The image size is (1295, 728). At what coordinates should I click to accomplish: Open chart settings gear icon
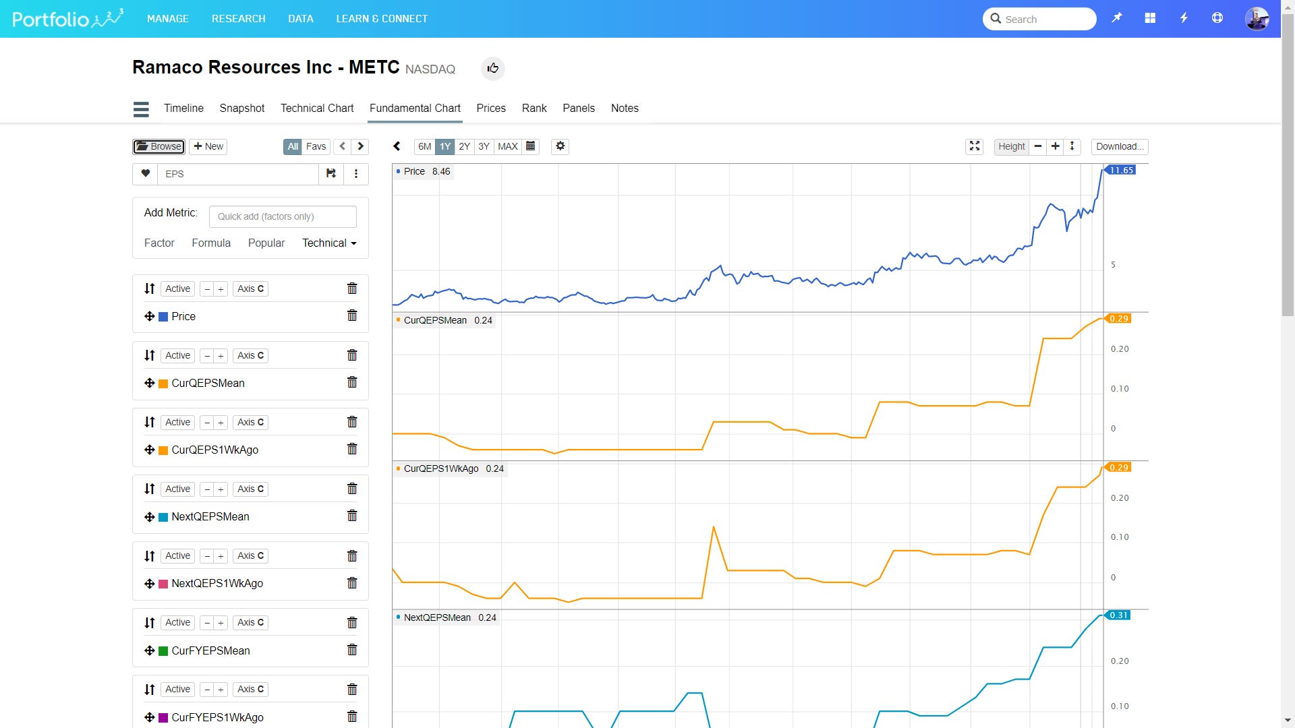pyautogui.click(x=560, y=146)
